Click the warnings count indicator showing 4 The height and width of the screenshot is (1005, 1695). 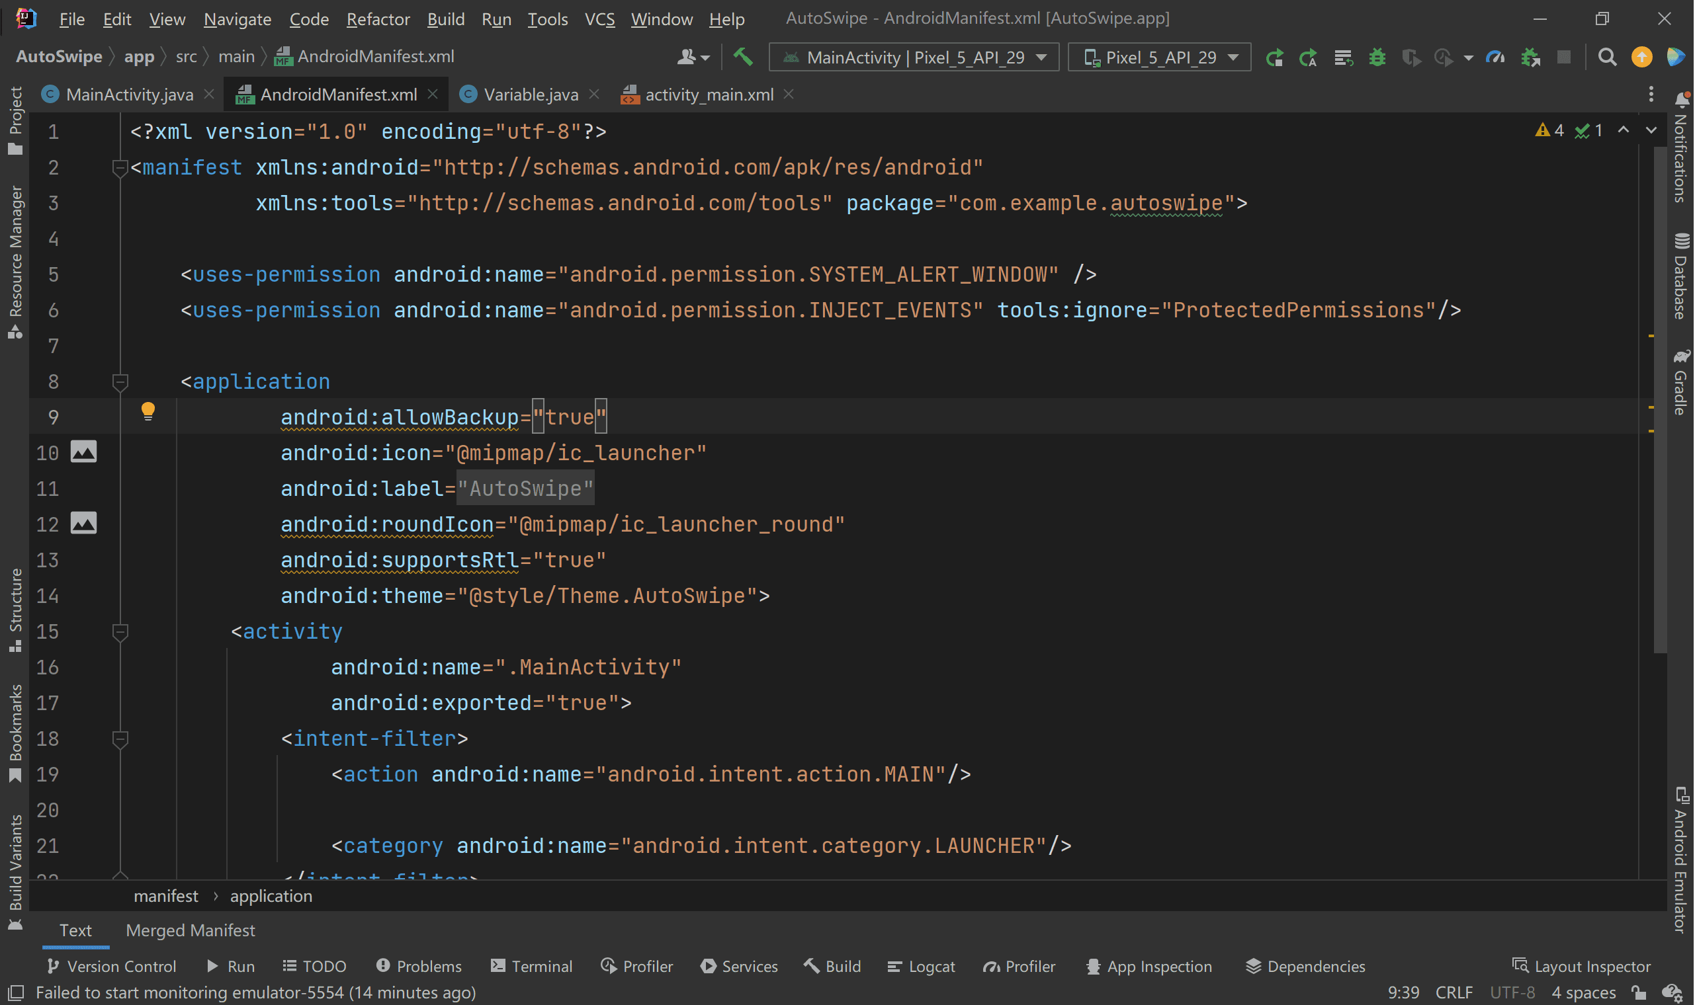click(x=1550, y=130)
